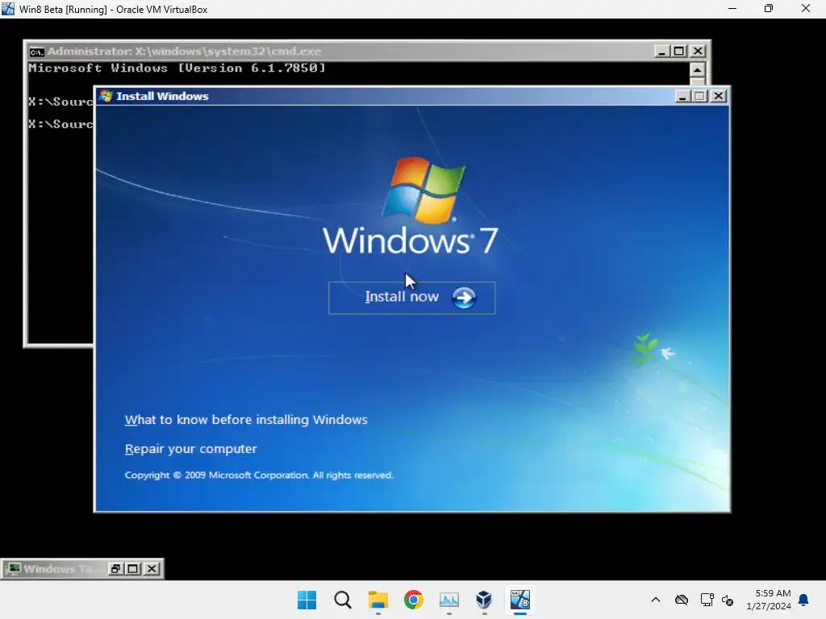This screenshot has width=826, height=619.
Task: Open What to know before installing Windows
Action: [246, 419]
